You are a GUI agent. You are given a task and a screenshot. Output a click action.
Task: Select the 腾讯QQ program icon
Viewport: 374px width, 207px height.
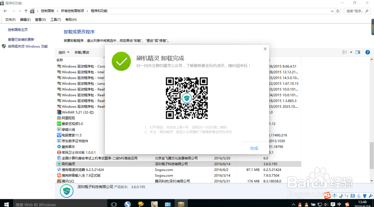click(59, 181)
